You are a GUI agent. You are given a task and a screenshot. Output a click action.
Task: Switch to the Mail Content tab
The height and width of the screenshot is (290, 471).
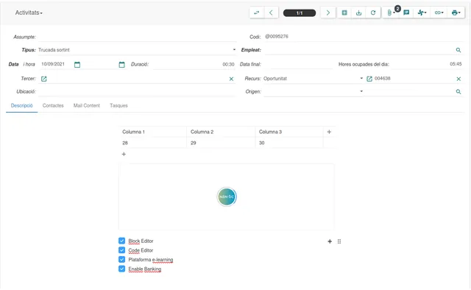(87, 105)
